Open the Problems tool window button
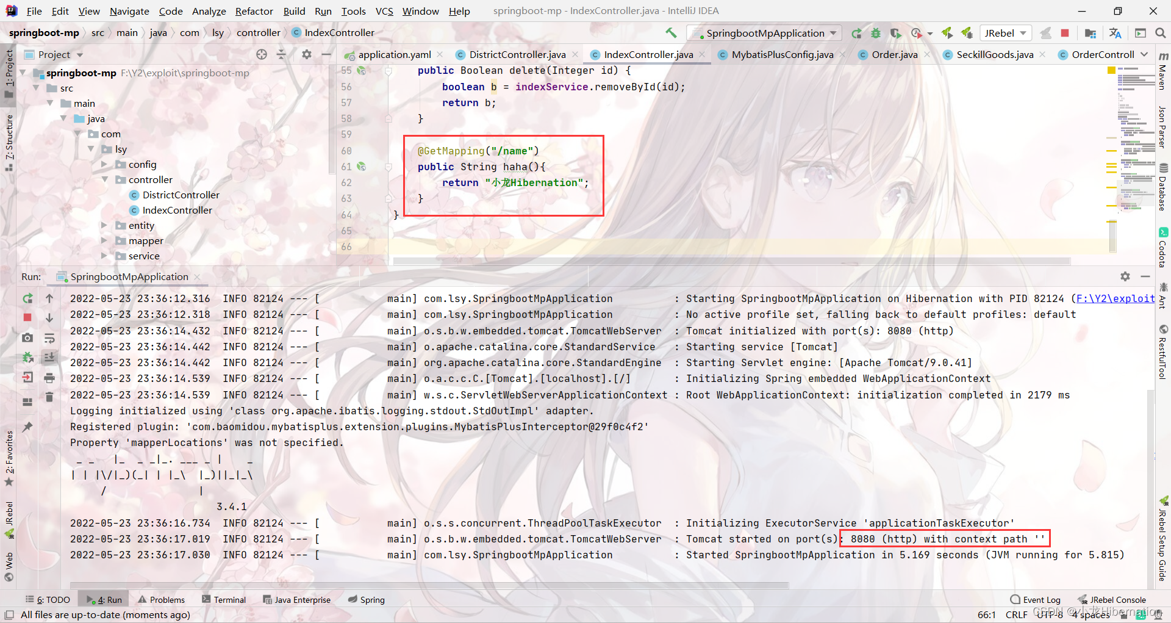 pos(161,600)
